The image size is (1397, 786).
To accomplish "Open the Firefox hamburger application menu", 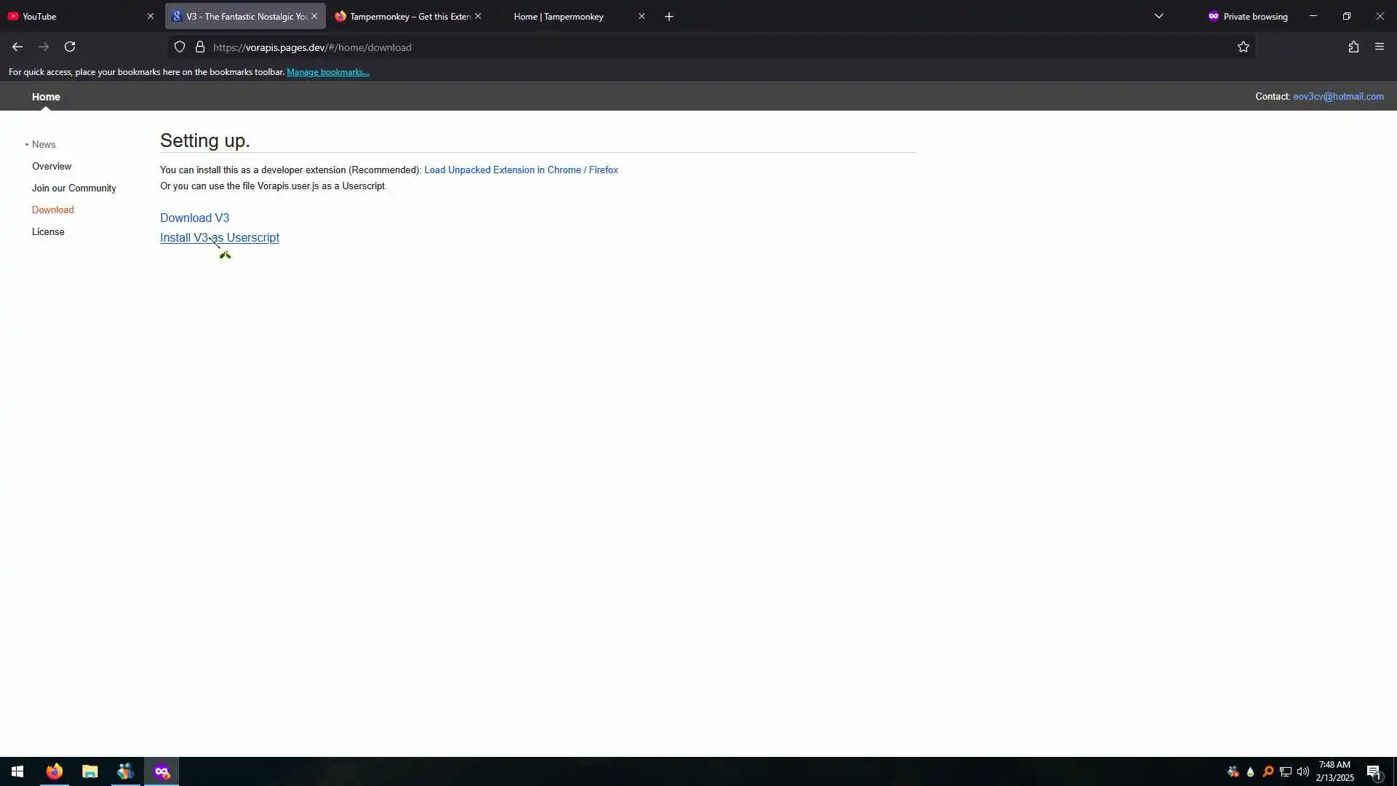I will pyautogui.click(x=1379, y=47).
